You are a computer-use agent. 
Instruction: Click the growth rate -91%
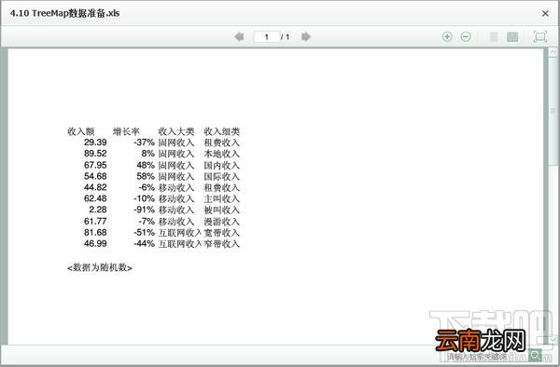coord(145,210)
